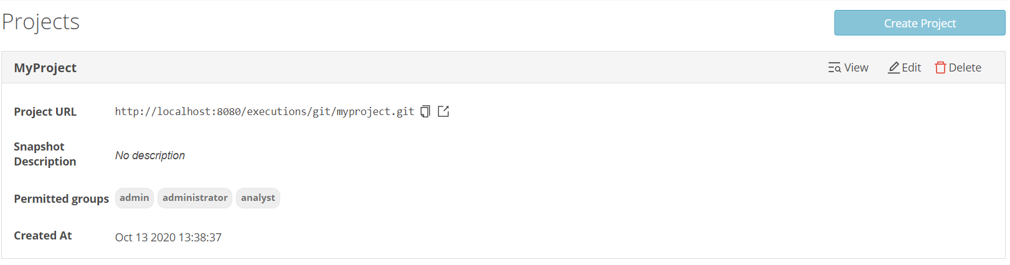Select the Edit text link
The image size is (1010, 265).
pyautogui.click(x=911, y=68)
